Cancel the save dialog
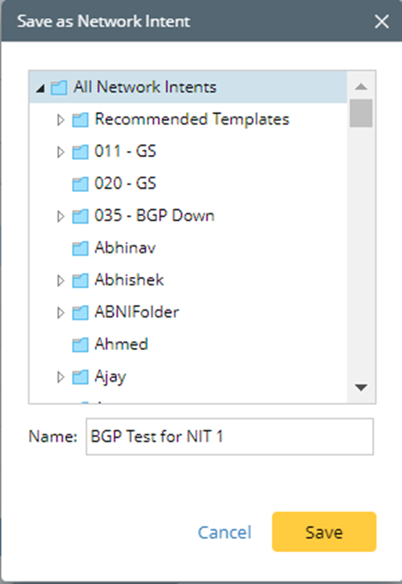This screenshot has width=402, height=584. pos(225,533)
